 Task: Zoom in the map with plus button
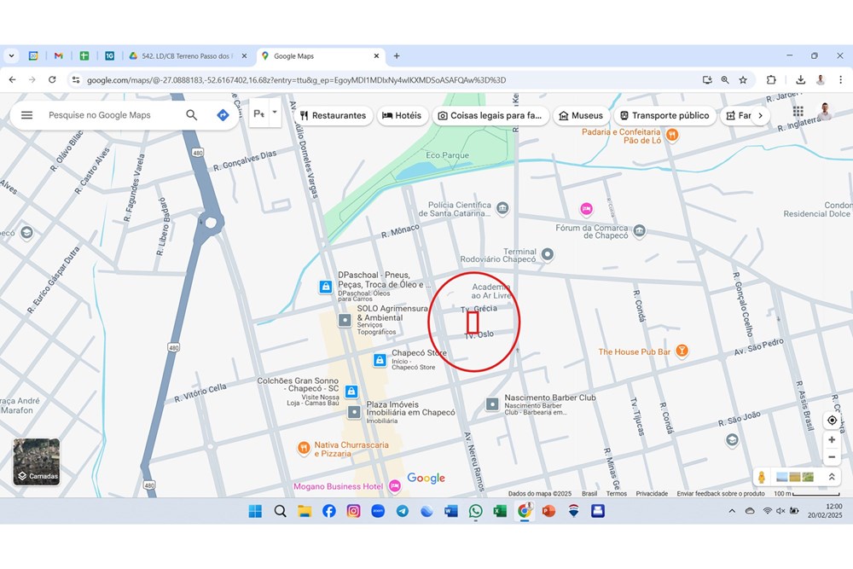coord(832,439)
